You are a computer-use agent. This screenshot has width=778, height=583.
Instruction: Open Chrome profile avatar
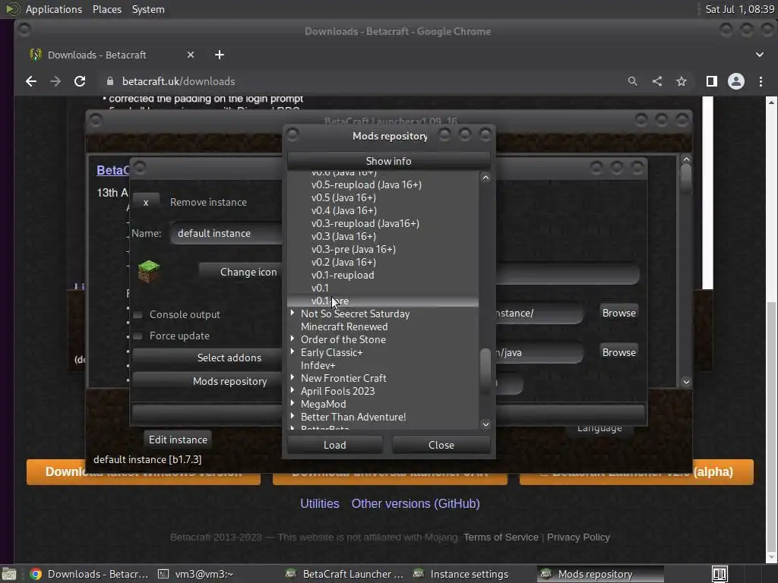click(735, 81)
